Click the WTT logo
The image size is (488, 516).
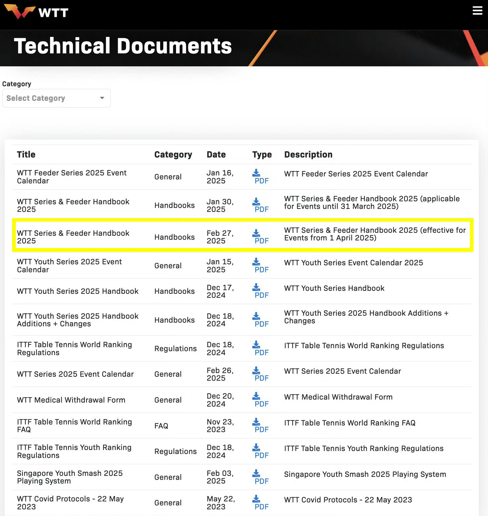tap(36, 12)
